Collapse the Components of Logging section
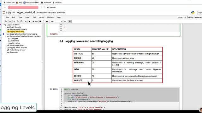Viewport: 202px width, 113px height. 6,36
